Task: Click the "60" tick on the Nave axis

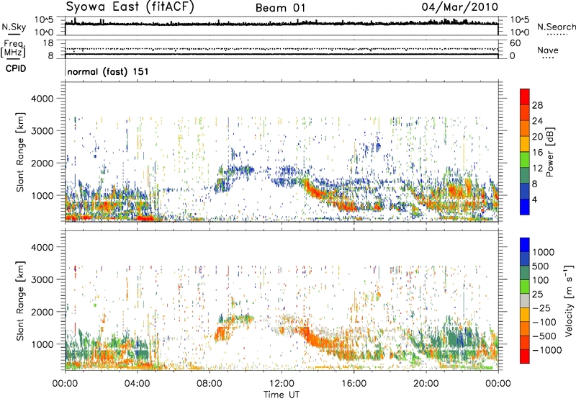Action: [x=515, y=43]
